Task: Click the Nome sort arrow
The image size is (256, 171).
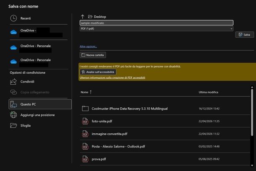Action: [x=91, y=92]
